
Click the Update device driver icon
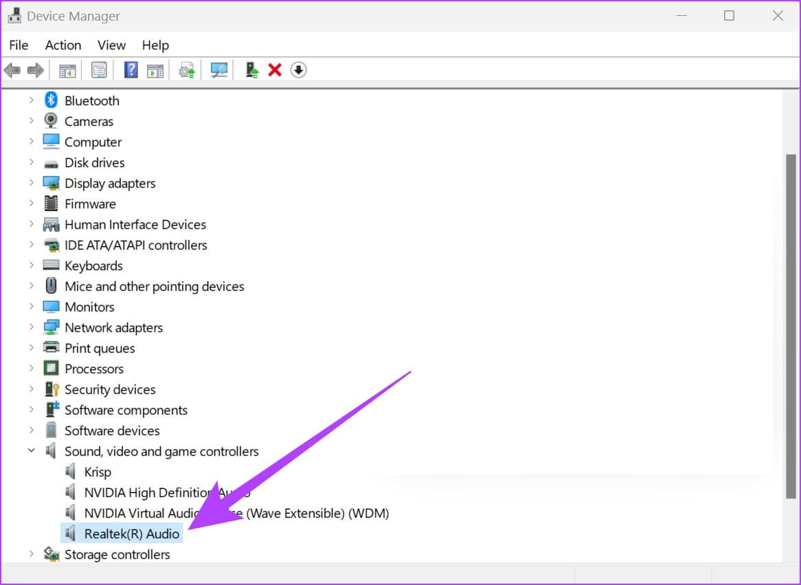(x=252, y=70)
